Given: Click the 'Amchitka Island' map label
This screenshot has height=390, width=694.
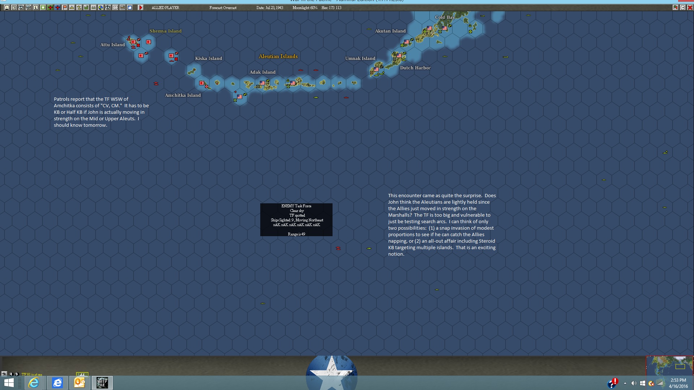Looking at the screenshot, I should (183, 95).
